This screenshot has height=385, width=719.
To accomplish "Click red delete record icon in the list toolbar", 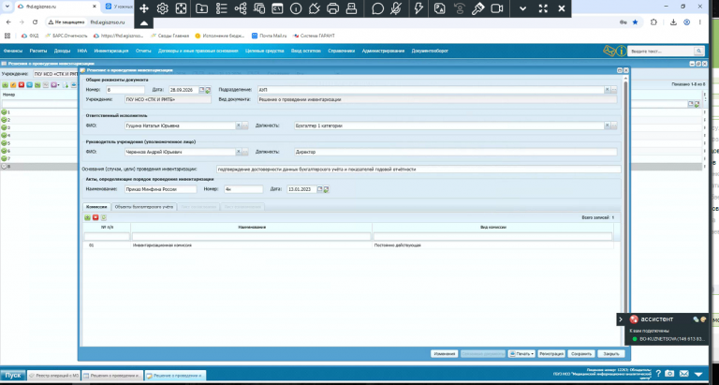I will [22, 85].
